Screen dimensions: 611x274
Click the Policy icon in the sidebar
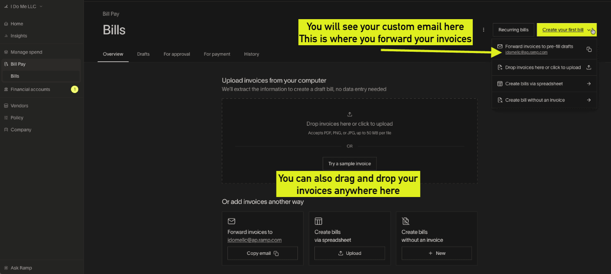coord(6,117)
